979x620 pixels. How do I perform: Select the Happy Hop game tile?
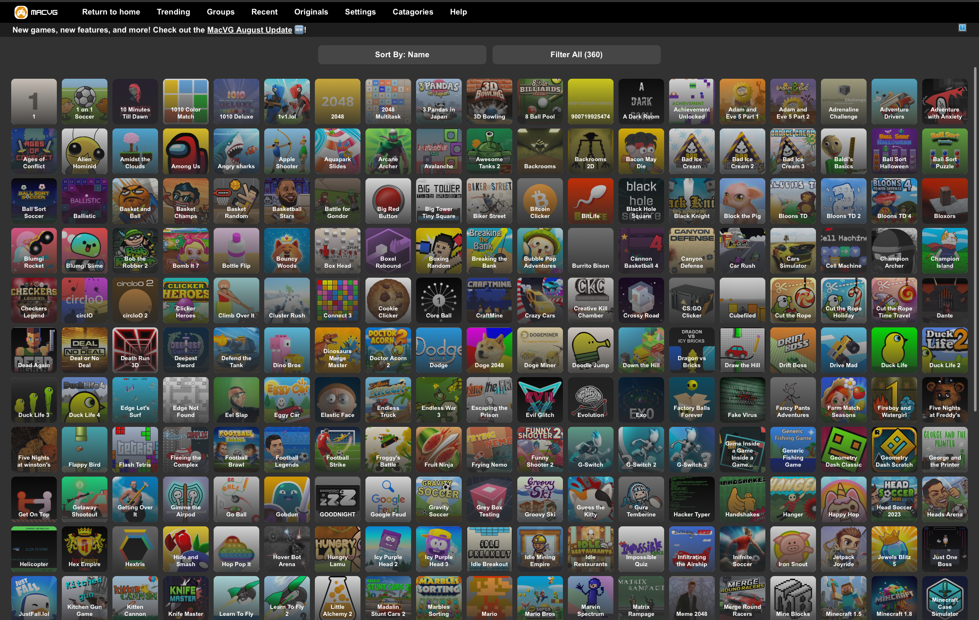point(844,499)
